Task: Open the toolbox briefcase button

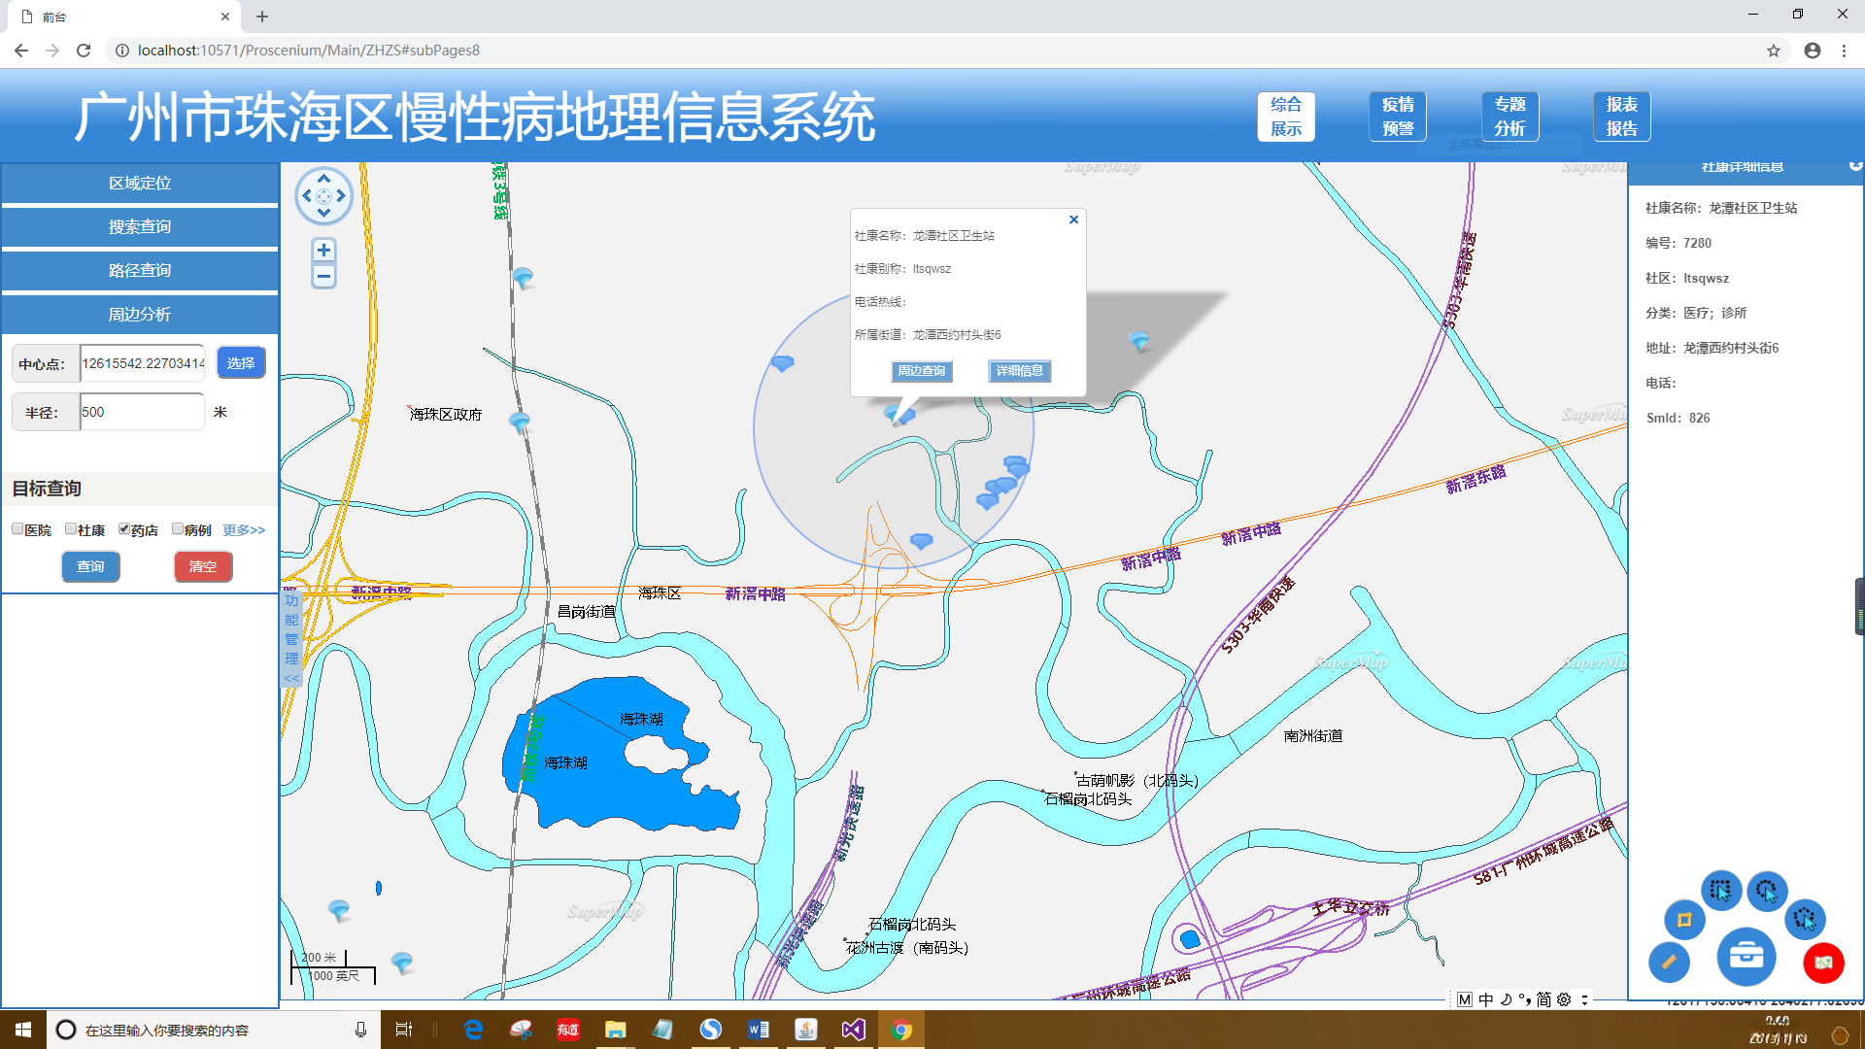Action: 1746,956
